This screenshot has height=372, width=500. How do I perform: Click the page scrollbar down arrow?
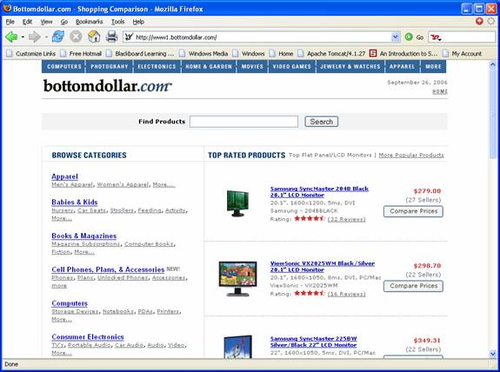(x=493, y=354)
